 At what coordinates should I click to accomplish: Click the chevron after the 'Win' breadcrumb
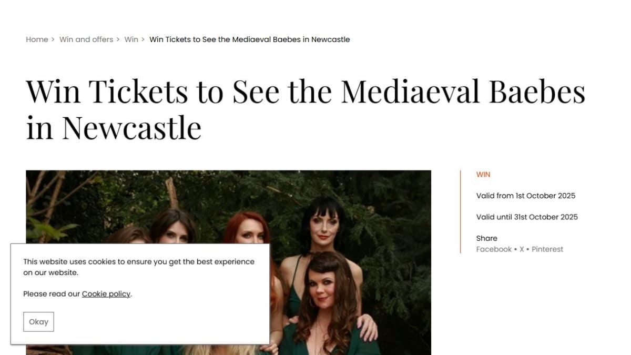pyautogui.click(x=143, y=39)
